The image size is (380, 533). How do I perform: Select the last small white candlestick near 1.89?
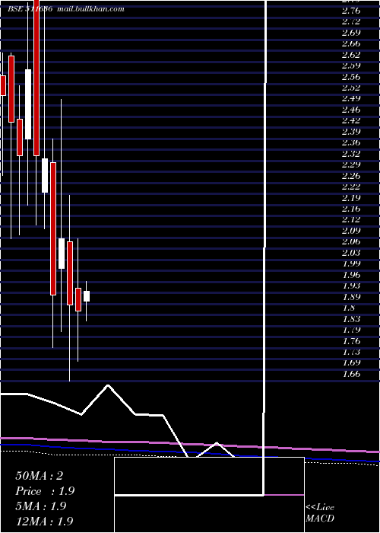click(x=87, y=296)
